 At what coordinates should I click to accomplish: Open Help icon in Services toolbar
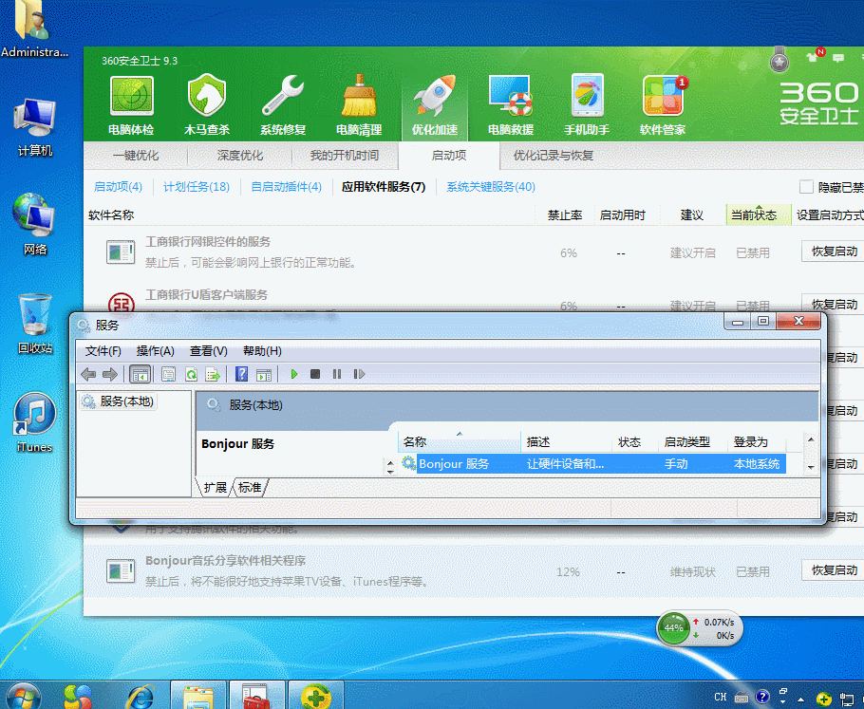click(241, 374)
